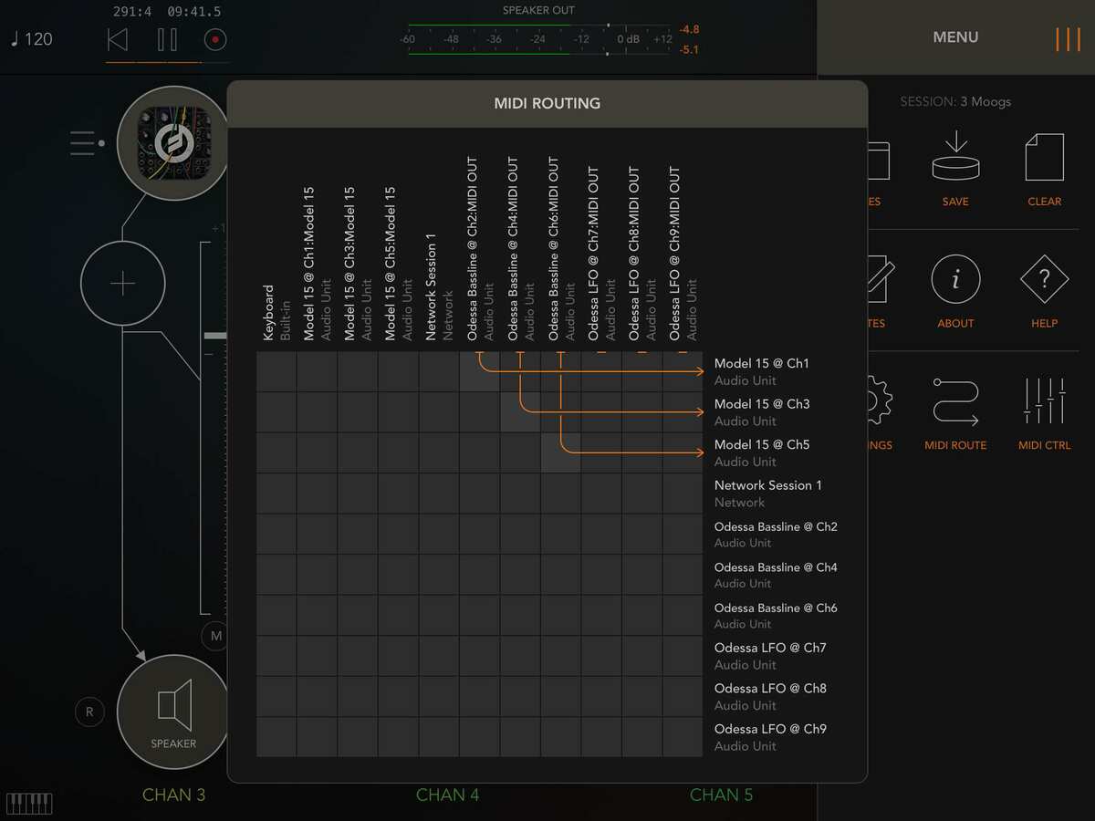Click the time display 09:41.5
Image resolution: width=1095 pixels, height=821 pixels.
point(193,12)
